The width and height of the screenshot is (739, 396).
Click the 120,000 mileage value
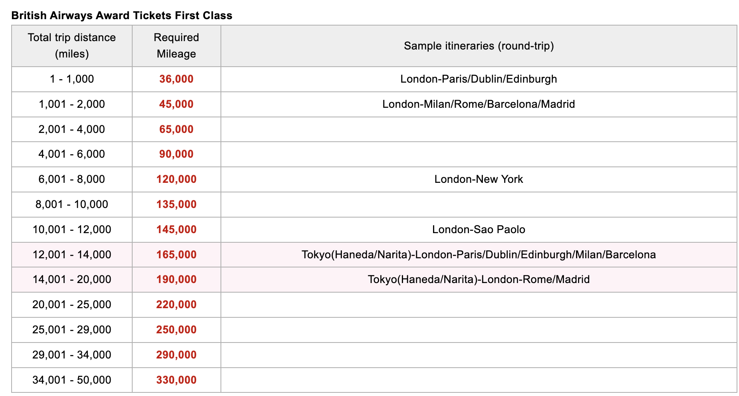point(177,179)
